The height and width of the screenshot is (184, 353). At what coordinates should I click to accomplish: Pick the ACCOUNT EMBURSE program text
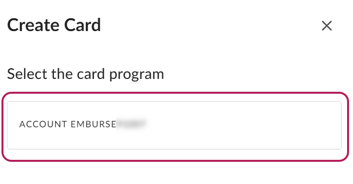tap(68, 124)
